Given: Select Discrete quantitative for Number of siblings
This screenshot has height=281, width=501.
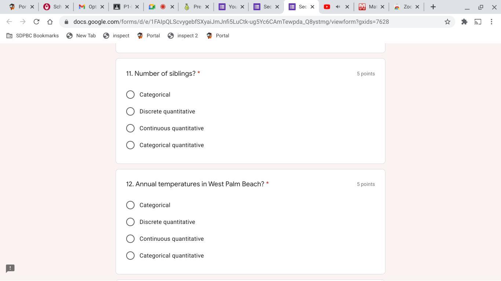Looking at the screenshot, I should click(130, 112).
